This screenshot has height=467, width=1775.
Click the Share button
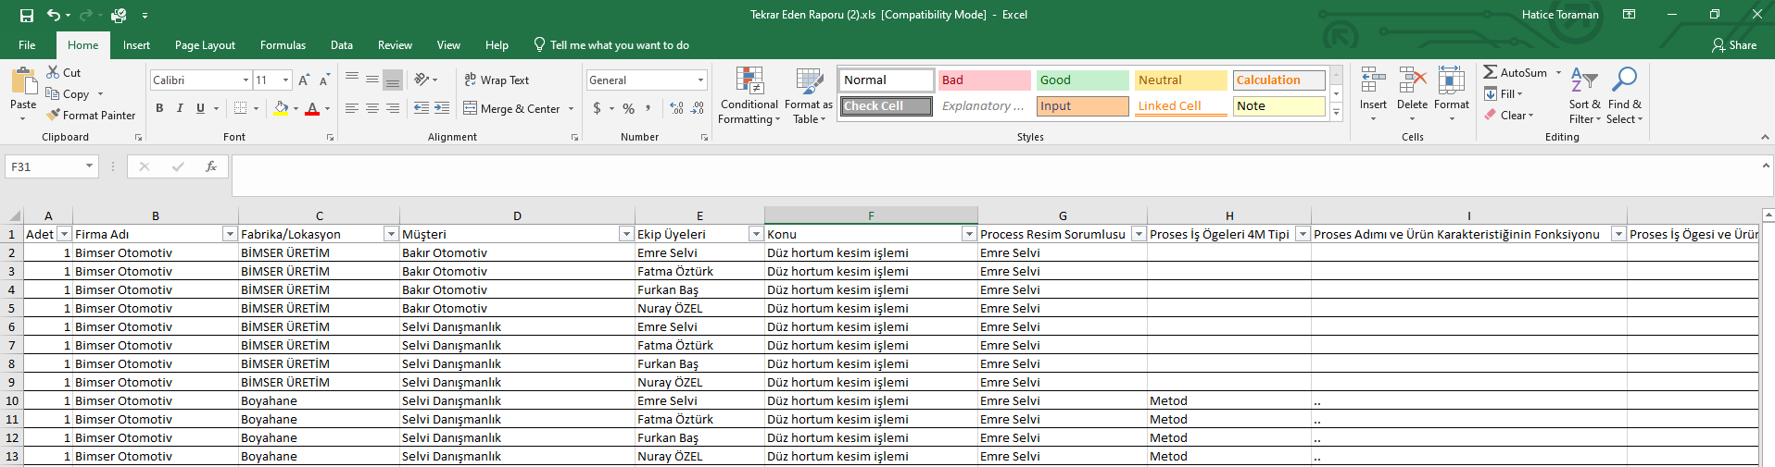1734,45
